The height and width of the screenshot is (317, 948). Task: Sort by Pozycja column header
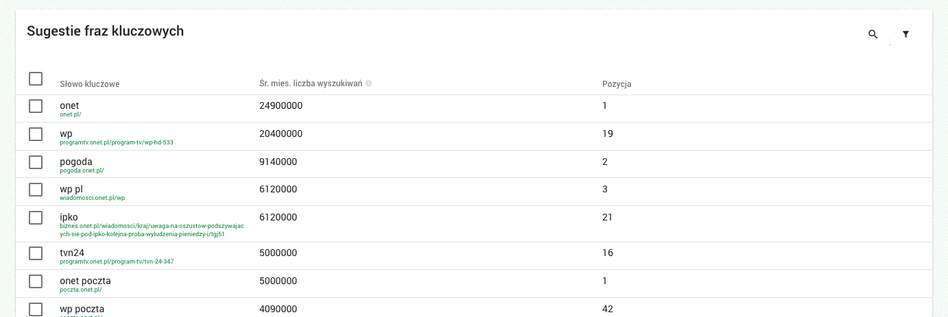coord(617,84)
